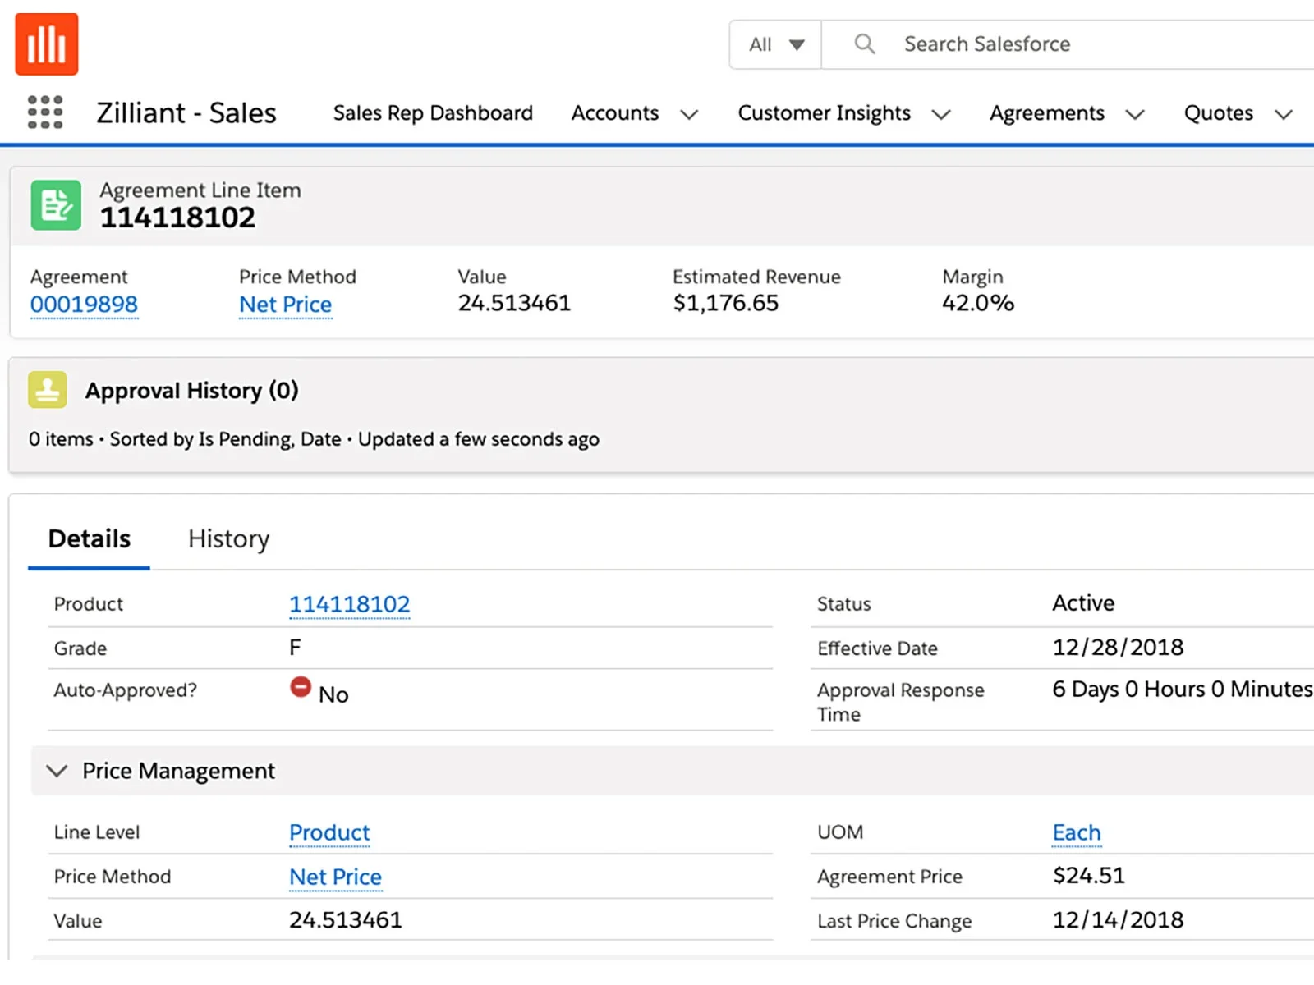Open the All search scope dropdown
The width and height of the screenshot is (1314, 985).
pos(775,44)
